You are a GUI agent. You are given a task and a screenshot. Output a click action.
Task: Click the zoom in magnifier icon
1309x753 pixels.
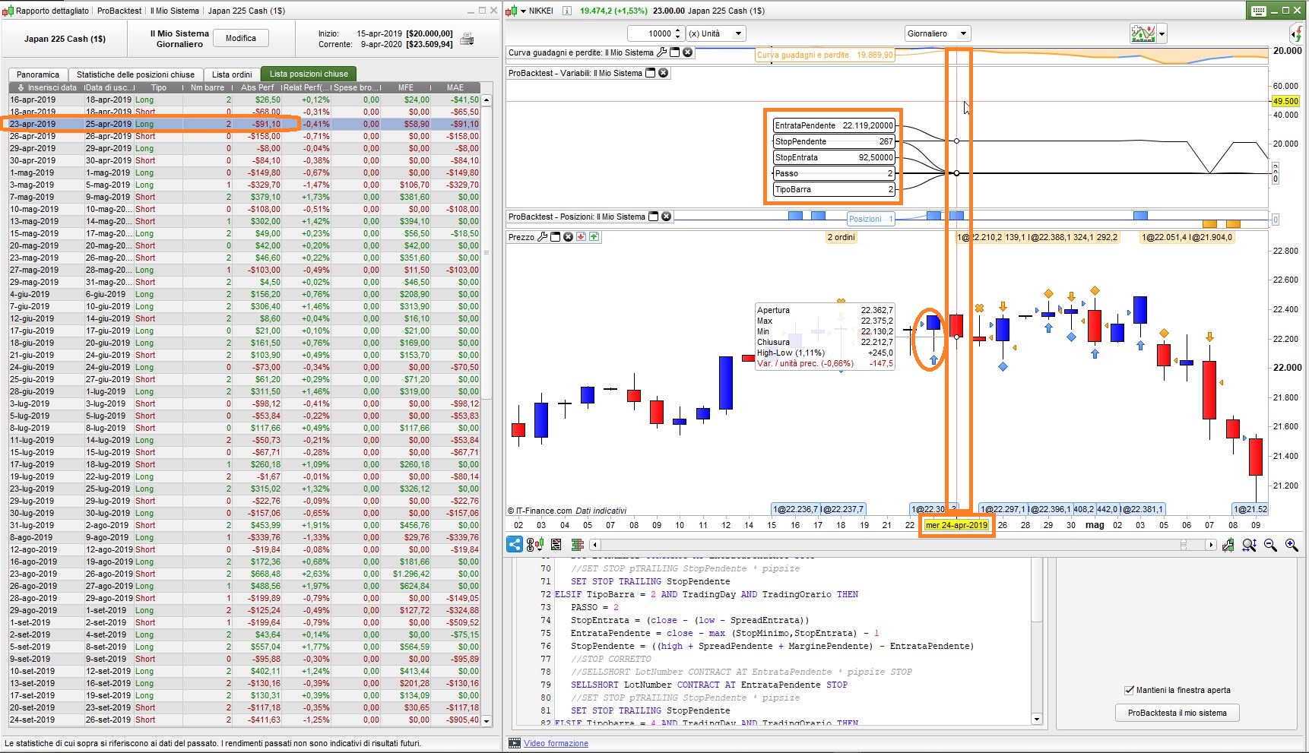coord(1292,545)
